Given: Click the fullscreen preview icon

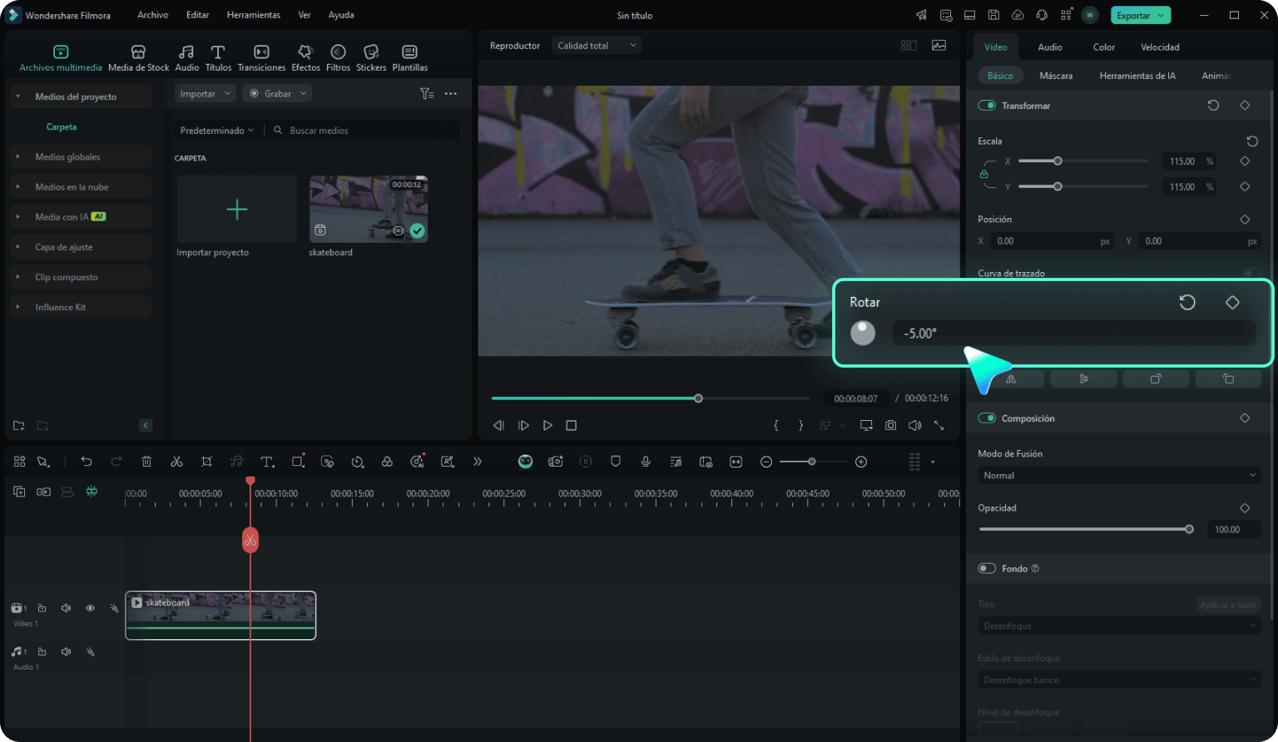Looking at the screenshot, I should click(x=939, y=425).
